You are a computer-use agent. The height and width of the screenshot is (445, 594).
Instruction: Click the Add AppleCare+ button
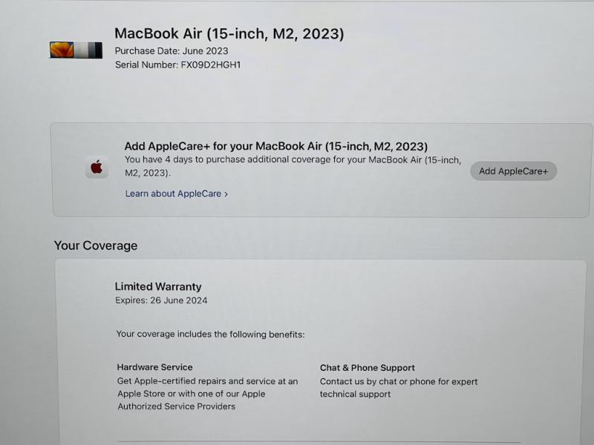[x=513, y=171]
